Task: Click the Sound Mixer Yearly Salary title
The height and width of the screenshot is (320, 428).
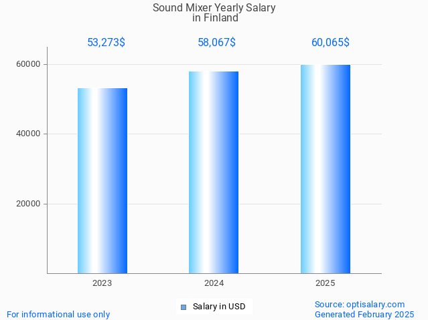Action: (x=214, y=8)
